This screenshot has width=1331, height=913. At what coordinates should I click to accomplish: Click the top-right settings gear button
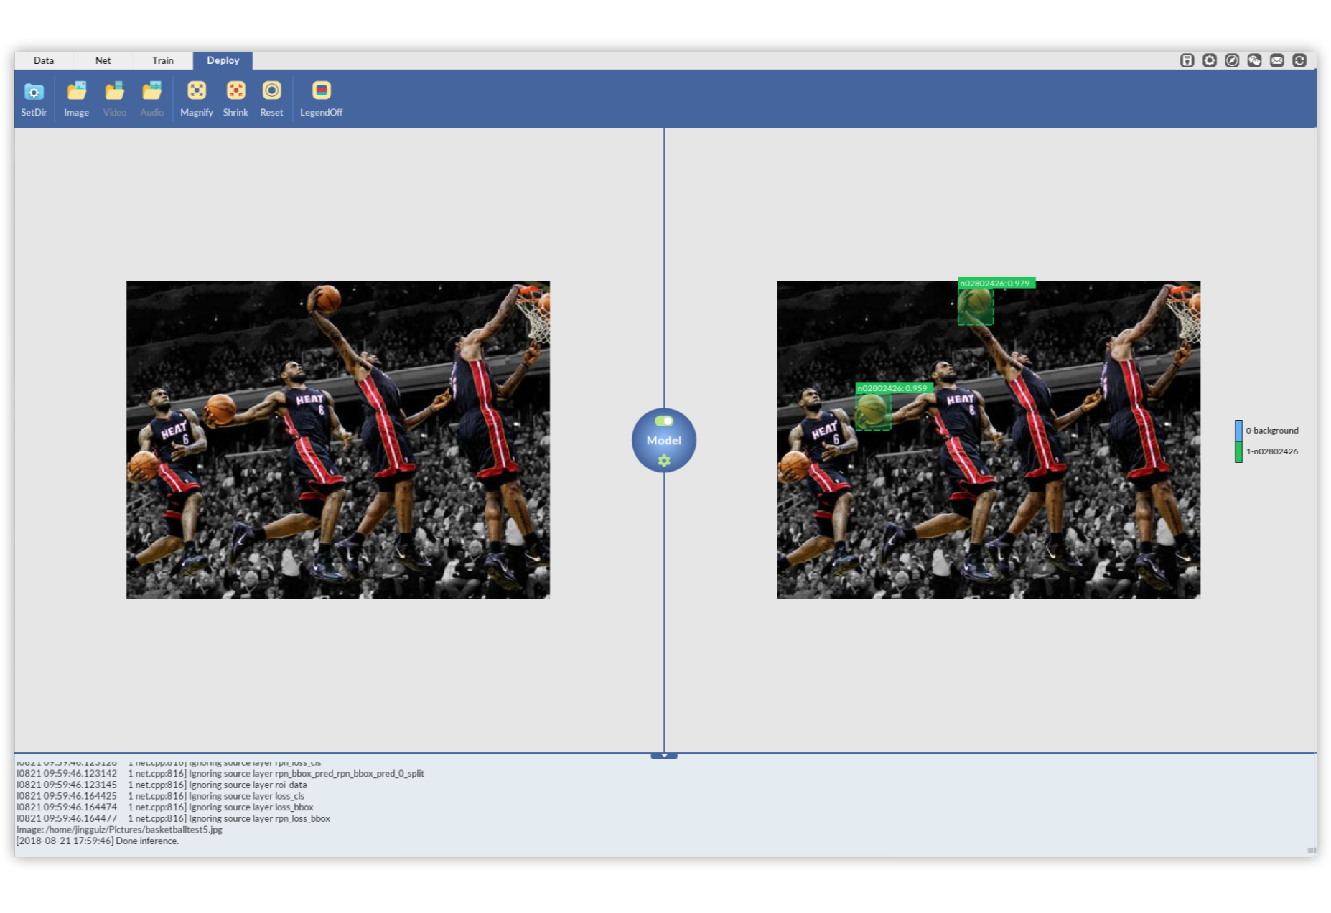point(1210,60)
